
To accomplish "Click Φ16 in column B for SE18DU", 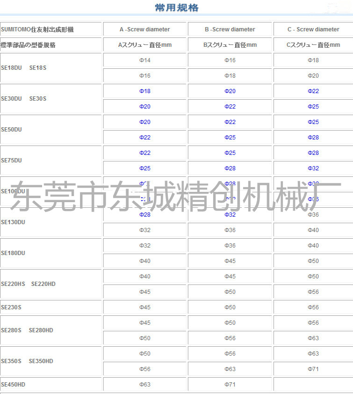I will coord(230,60).
